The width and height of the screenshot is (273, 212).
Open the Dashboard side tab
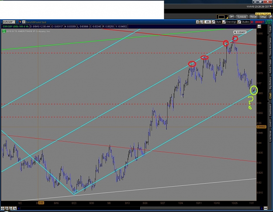tap(270, 110)
